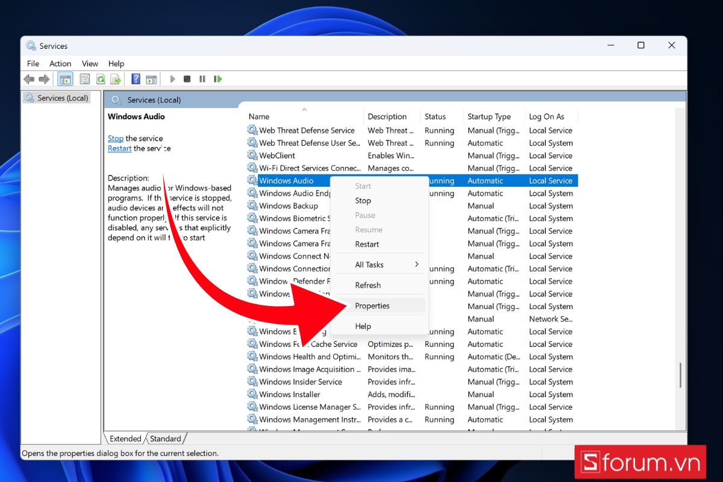Click the green Refresh toolbar icon
This screenshot has height=482, width=723.
(x=101, y=79)
